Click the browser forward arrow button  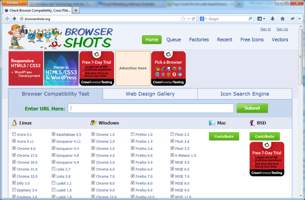14,19
